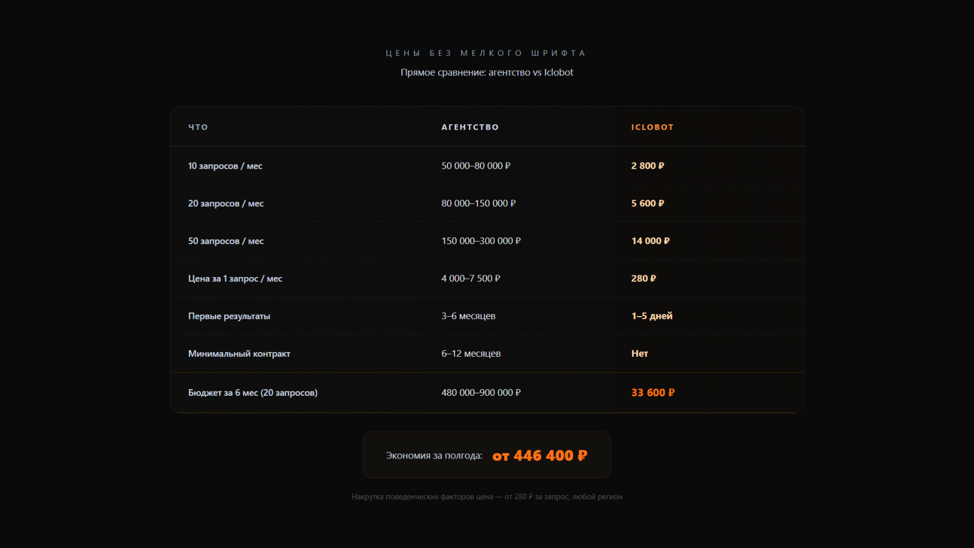Click Iclobot value '1–5 дней'
The height and width of the screenshot is (548, 974).
pyautogui.click(x=652, y=316)
